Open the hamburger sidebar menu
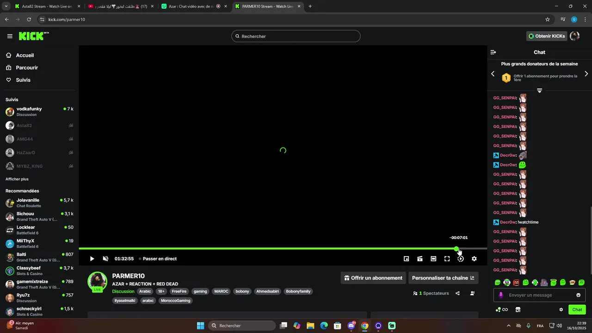 click(10, 36)
